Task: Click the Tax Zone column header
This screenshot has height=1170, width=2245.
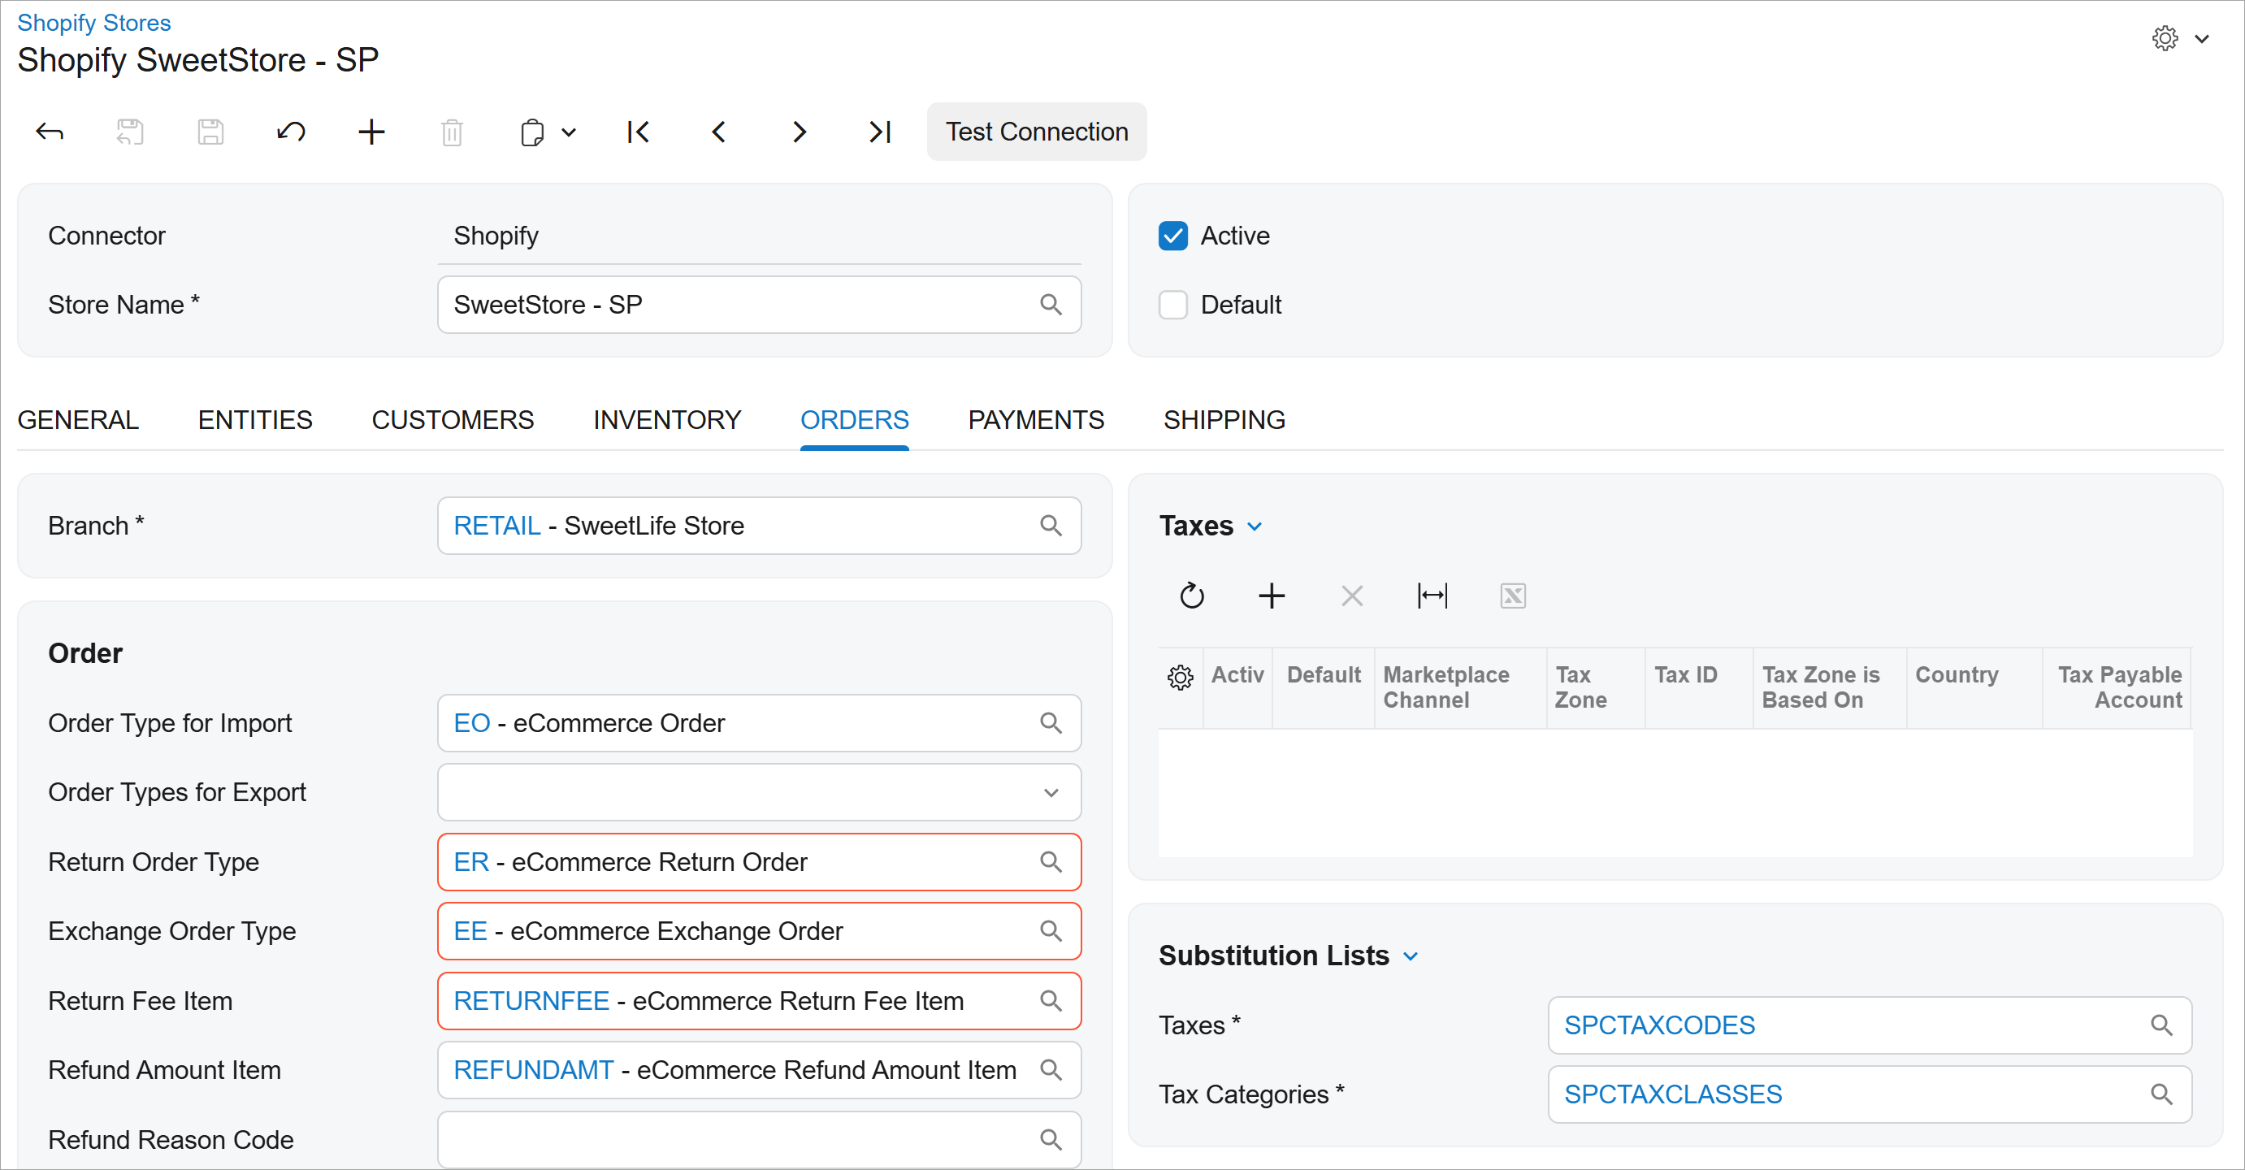Action: pos(1596,687)
